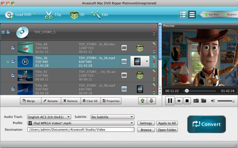
Task: Open wrench settings for Title_89
Action: click(x=154, y=44)
